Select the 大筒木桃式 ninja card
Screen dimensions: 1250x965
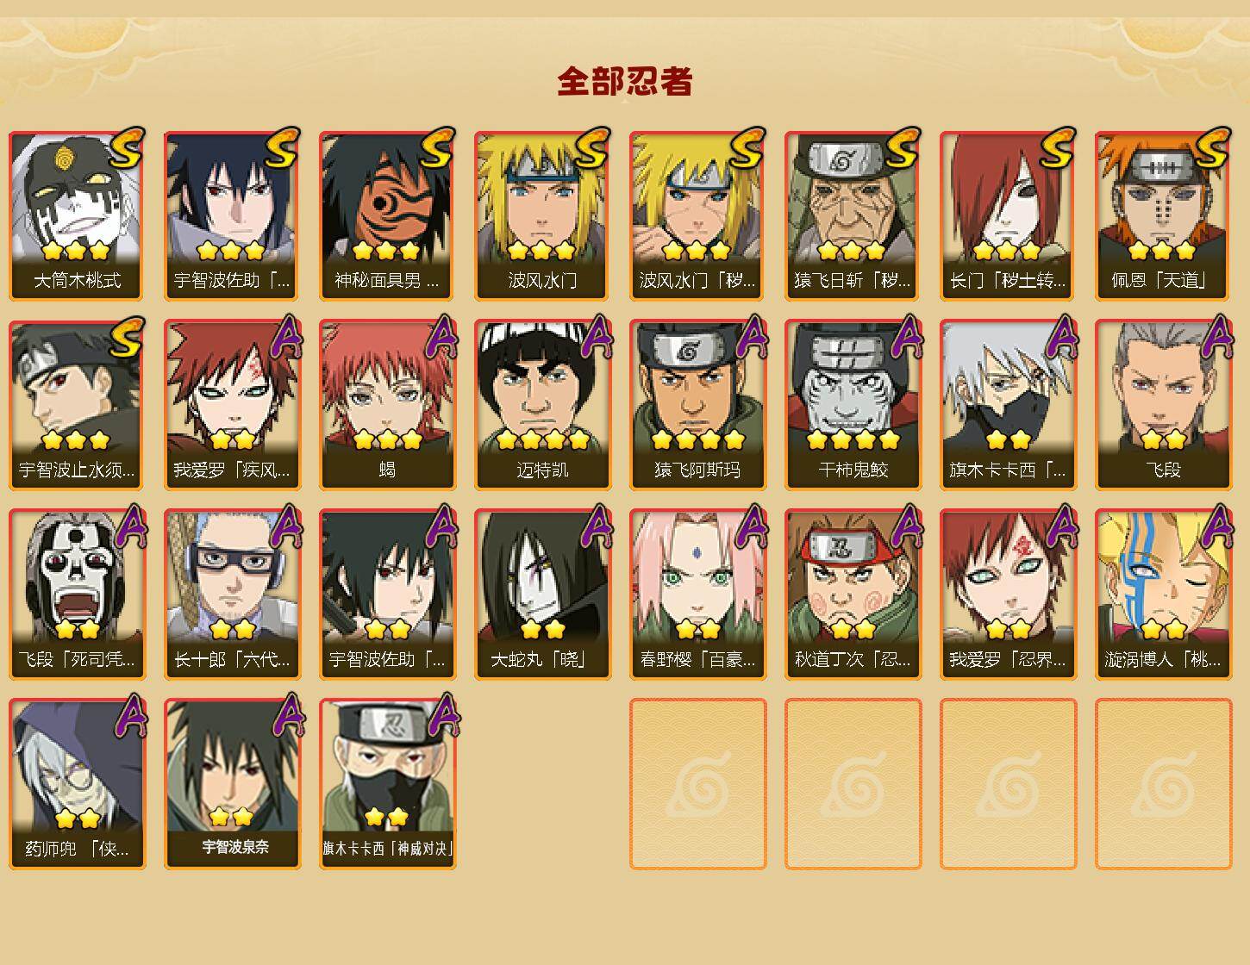coord(77,215)
